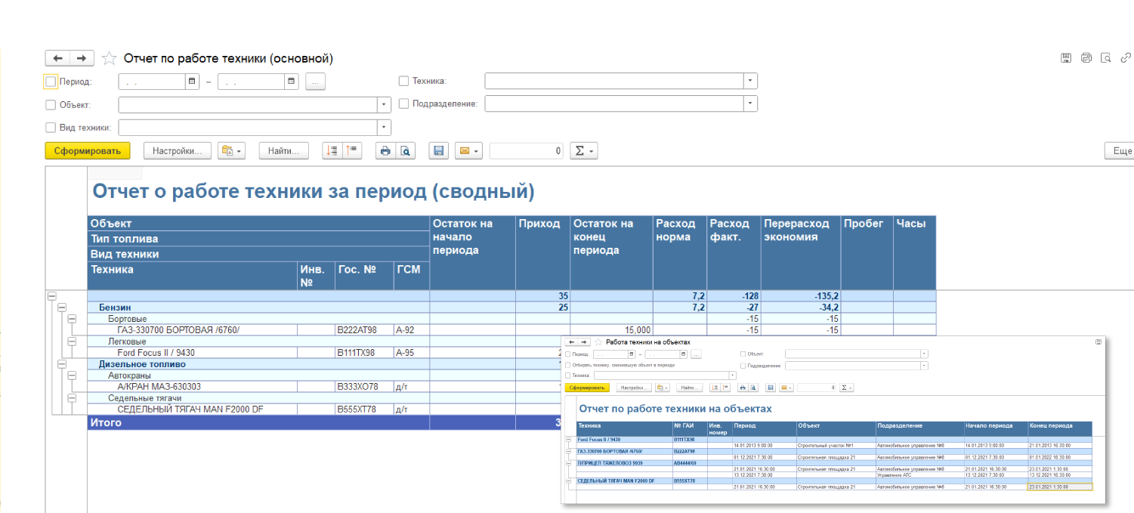Tick the Вид техники filter checkbox

click(x=51, y=128)
